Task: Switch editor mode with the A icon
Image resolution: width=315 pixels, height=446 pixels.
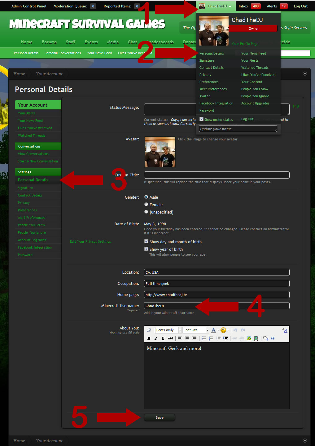Action: (285, 330)
